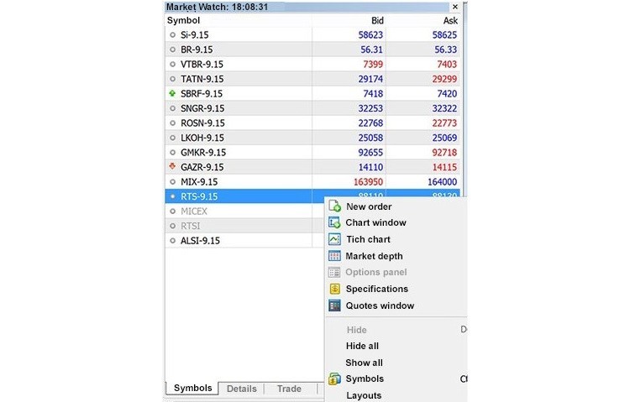
Task: Select the SBRF-9.15 symbol row
Action: (x=312, y=93)
